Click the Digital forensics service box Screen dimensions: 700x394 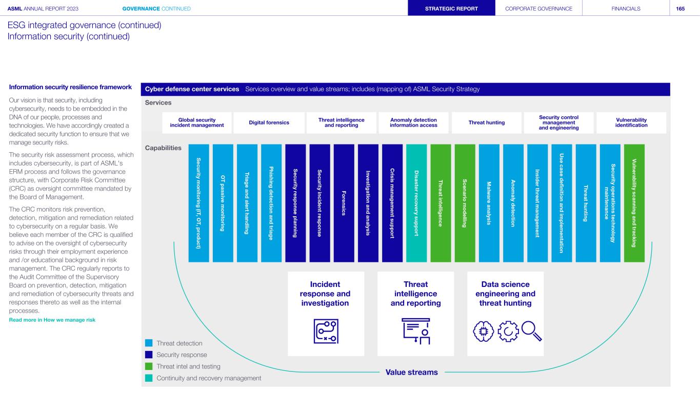click(269, 123)
